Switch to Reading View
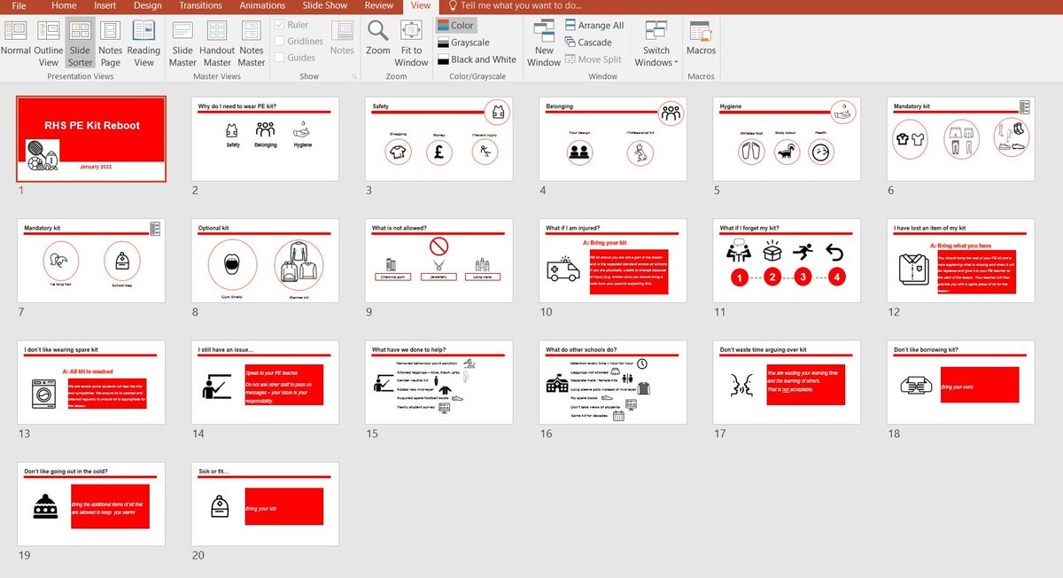Screen dimensions: 1063x578 click(144, 43)
